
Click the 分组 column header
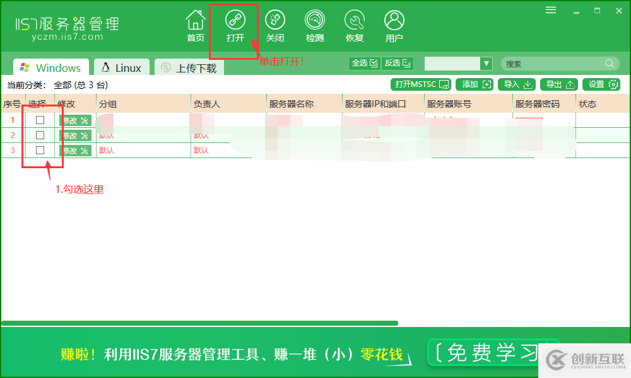143,104
